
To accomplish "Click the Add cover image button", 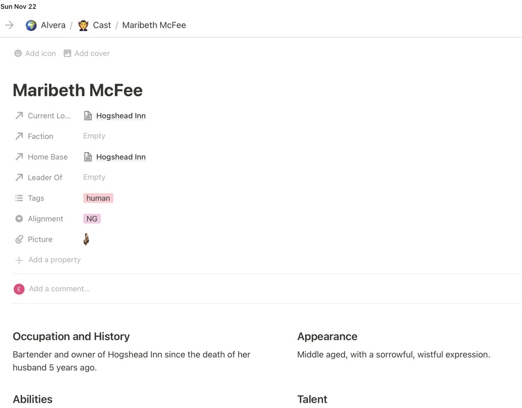I will (87, 53).
